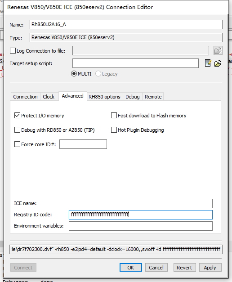The height and width of the screenshot is (282, 232).
Task: Open the browse folder icon for setup script
Action: tap(218, 63)
